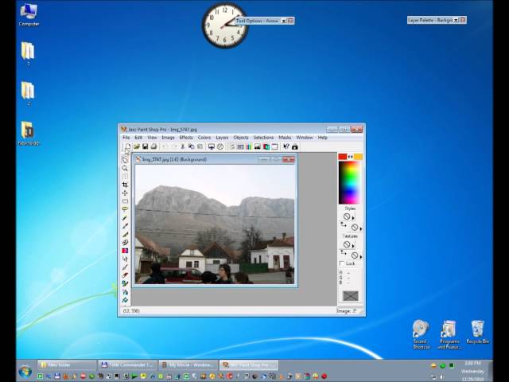This screenshot has height=382, width=509.
Task: Select the Color Replacer tool
Action: click(x=125, y=251)
